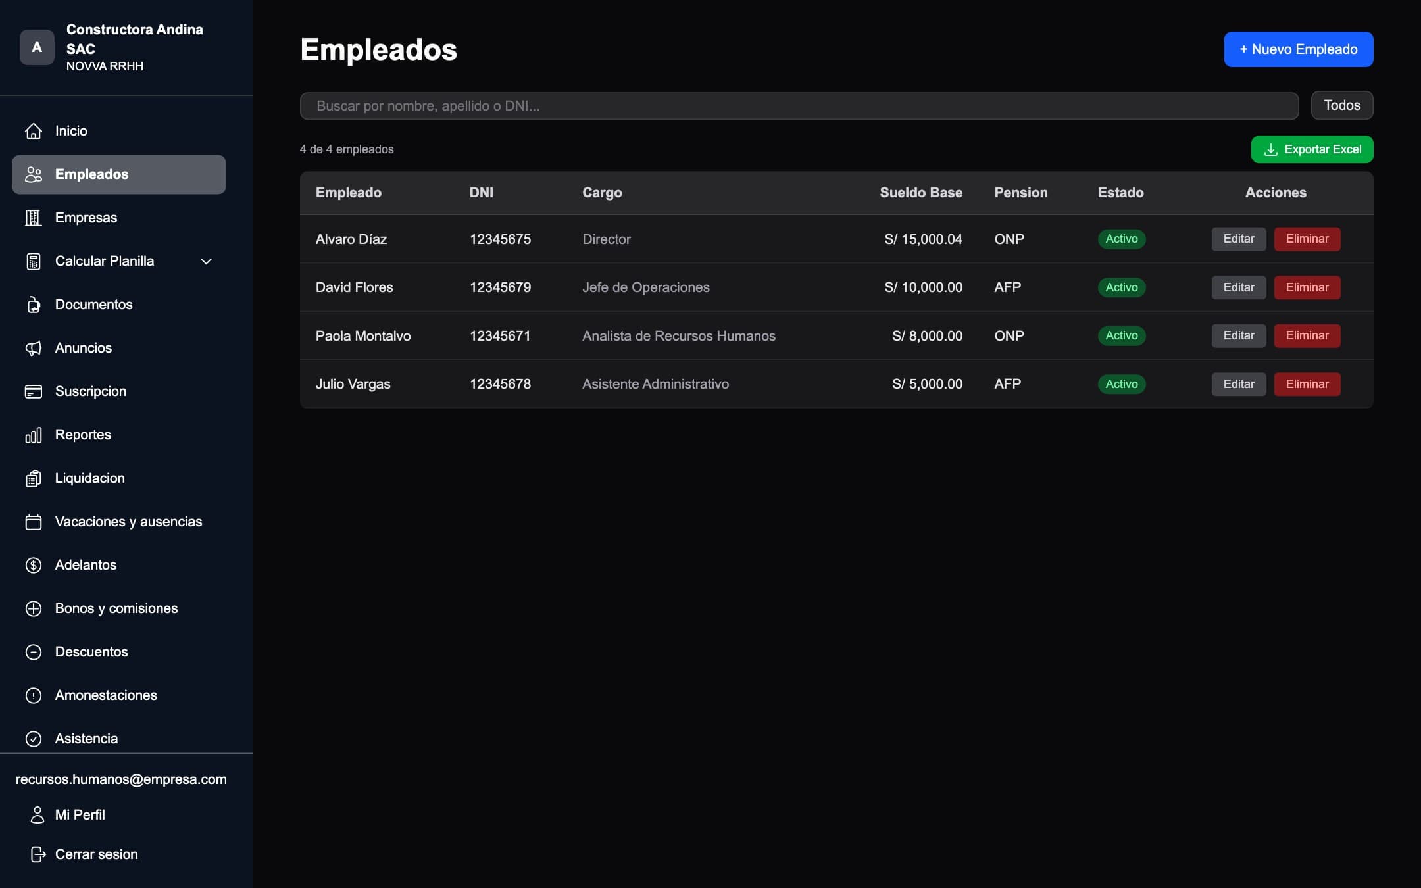Click the Estado column header
Image resolution: width=1421 pixels, height=888 pixels.
point(1120,193)
